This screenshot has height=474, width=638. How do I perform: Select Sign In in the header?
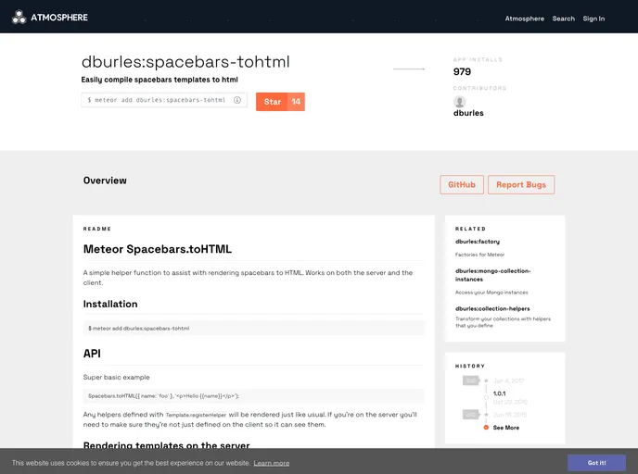click(593, 19)
